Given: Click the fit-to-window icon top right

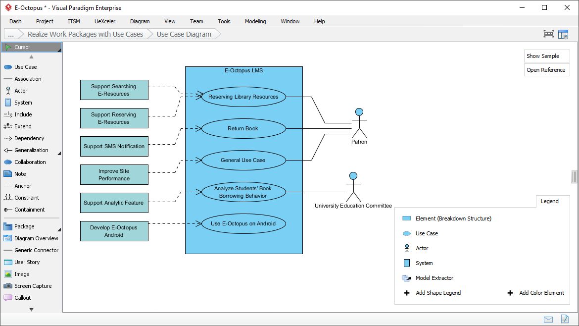Looking at the screenshot, I should [549, 34].
